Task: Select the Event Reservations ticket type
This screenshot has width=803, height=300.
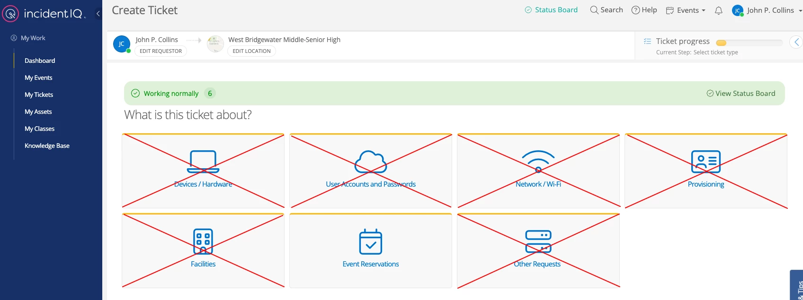Action: click(371, 250)
